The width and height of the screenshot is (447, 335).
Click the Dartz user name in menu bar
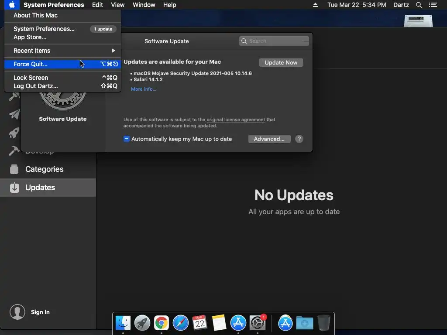pyautogui.click(x=401, y=5)
